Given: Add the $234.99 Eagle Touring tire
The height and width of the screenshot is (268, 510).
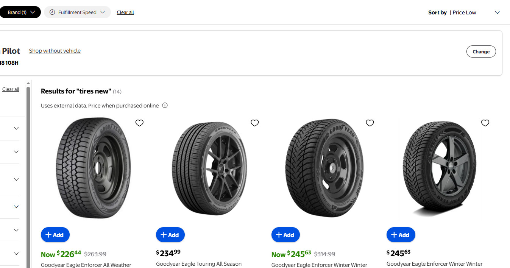Looking at the screenshot, I should [x=170, y=235].
